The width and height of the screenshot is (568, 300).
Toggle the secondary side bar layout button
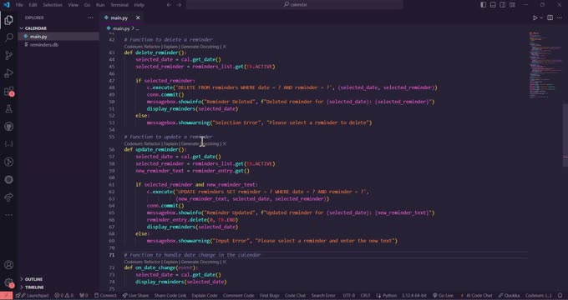[x=503, y=5]
